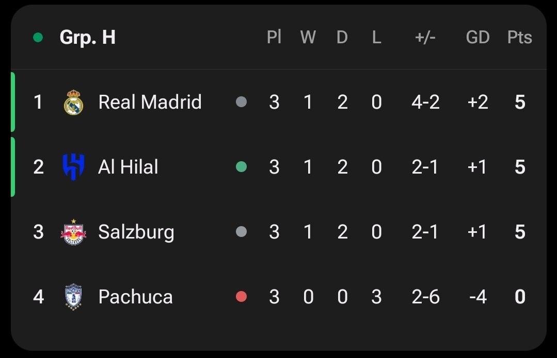557x358 pixels.
Task: Select the Real Madrid team name
Action: (150, 102)
